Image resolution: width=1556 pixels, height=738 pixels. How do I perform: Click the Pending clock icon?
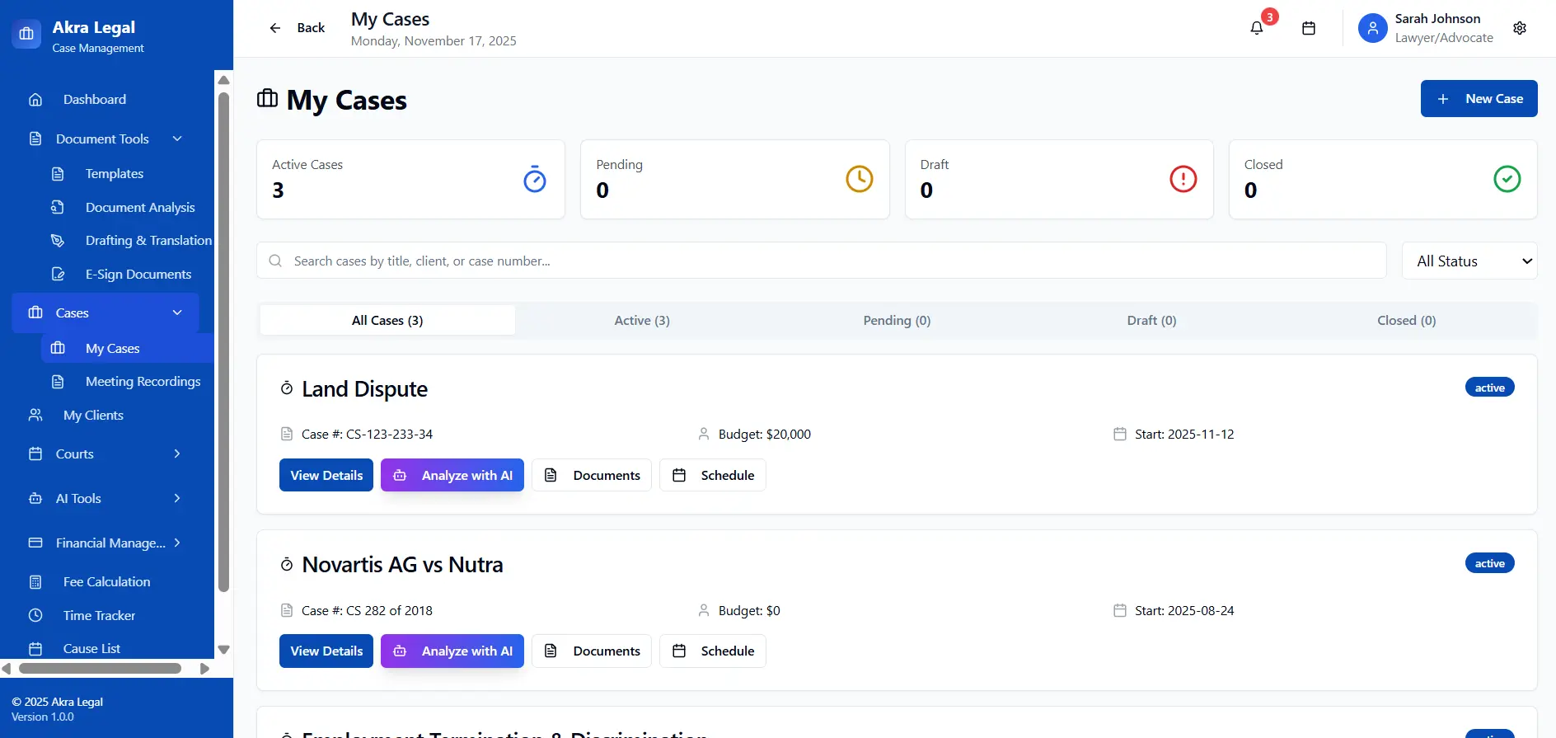coord(859,179)
